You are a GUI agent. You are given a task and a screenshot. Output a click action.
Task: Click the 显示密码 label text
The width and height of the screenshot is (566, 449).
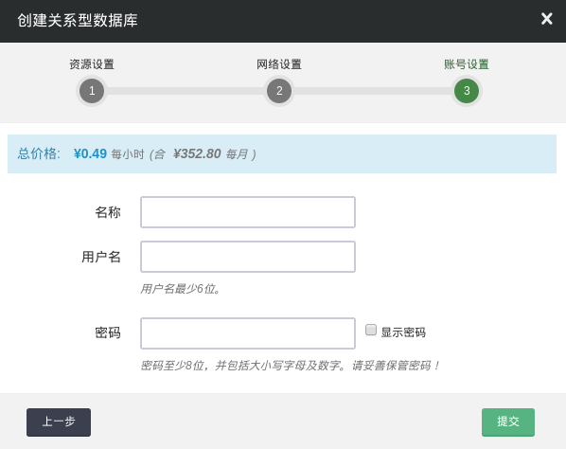click(403, 332)
